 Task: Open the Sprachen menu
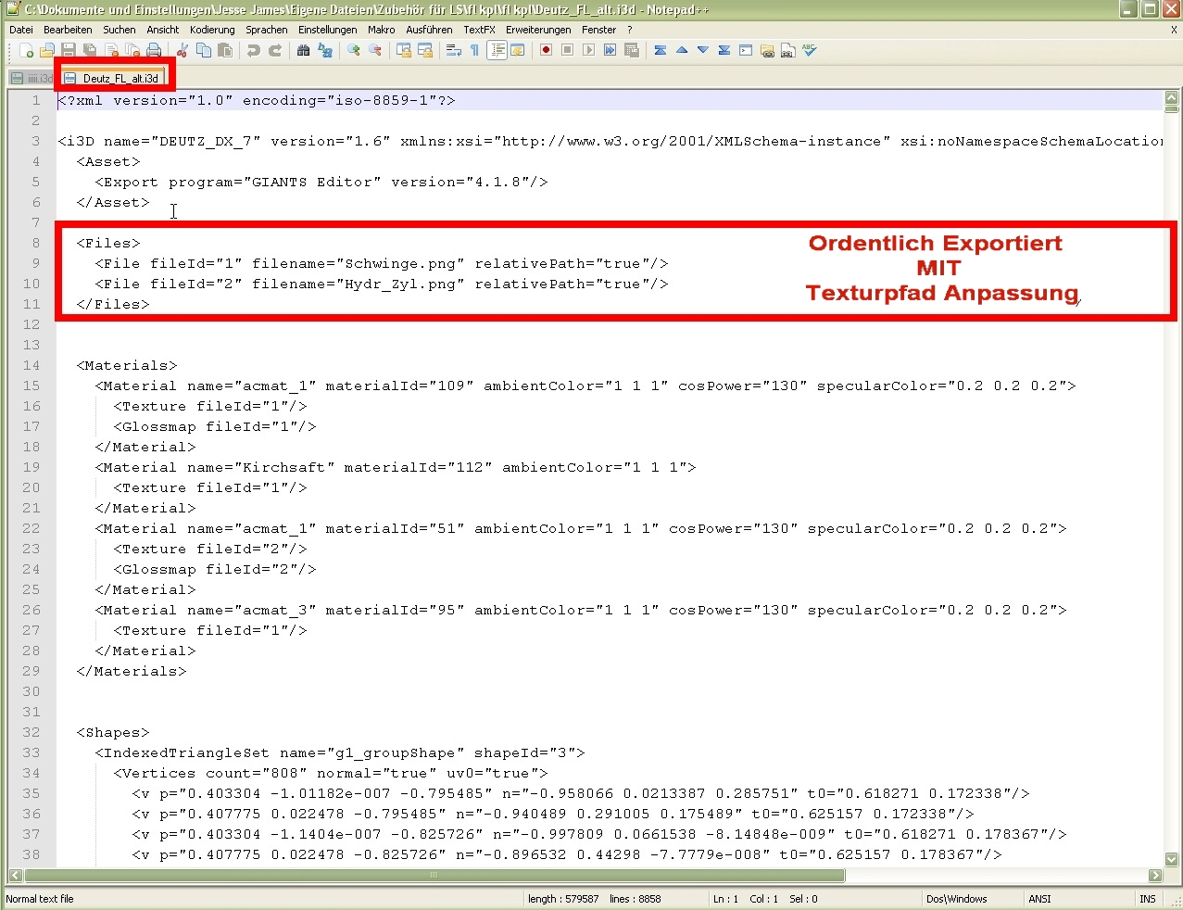pos(267,30)
